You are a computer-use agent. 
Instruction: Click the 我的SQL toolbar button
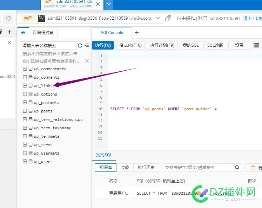[191, 45]
